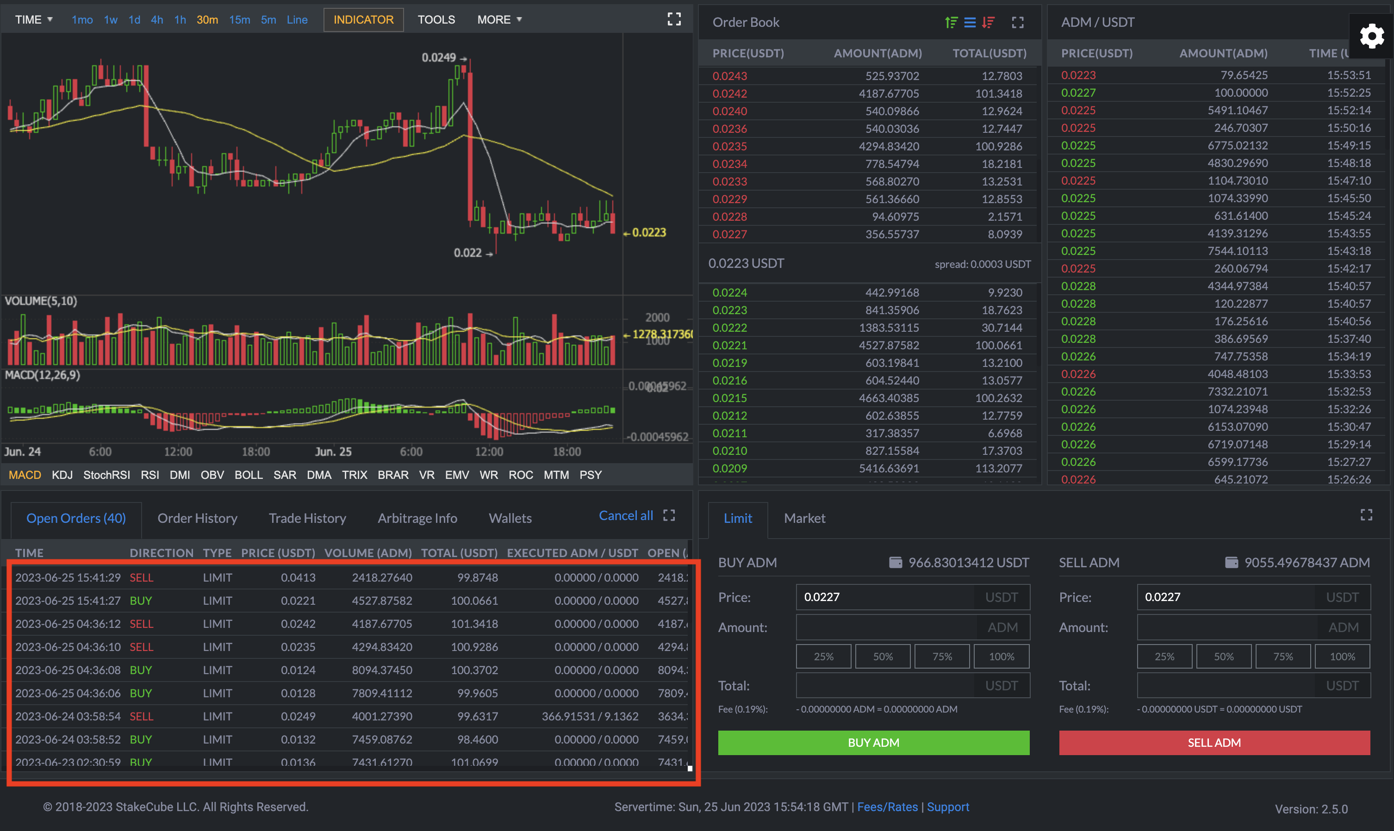Open the settings gear panel

point(1372,37)
